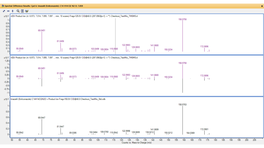Select the 158.9763 peak label in library spectrum

pyautogui.click(x=183, y=104)
